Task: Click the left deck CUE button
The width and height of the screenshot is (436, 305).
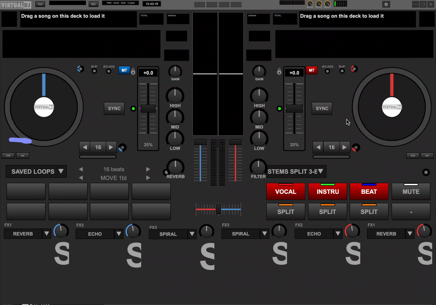Action: [x=8, y=156]
